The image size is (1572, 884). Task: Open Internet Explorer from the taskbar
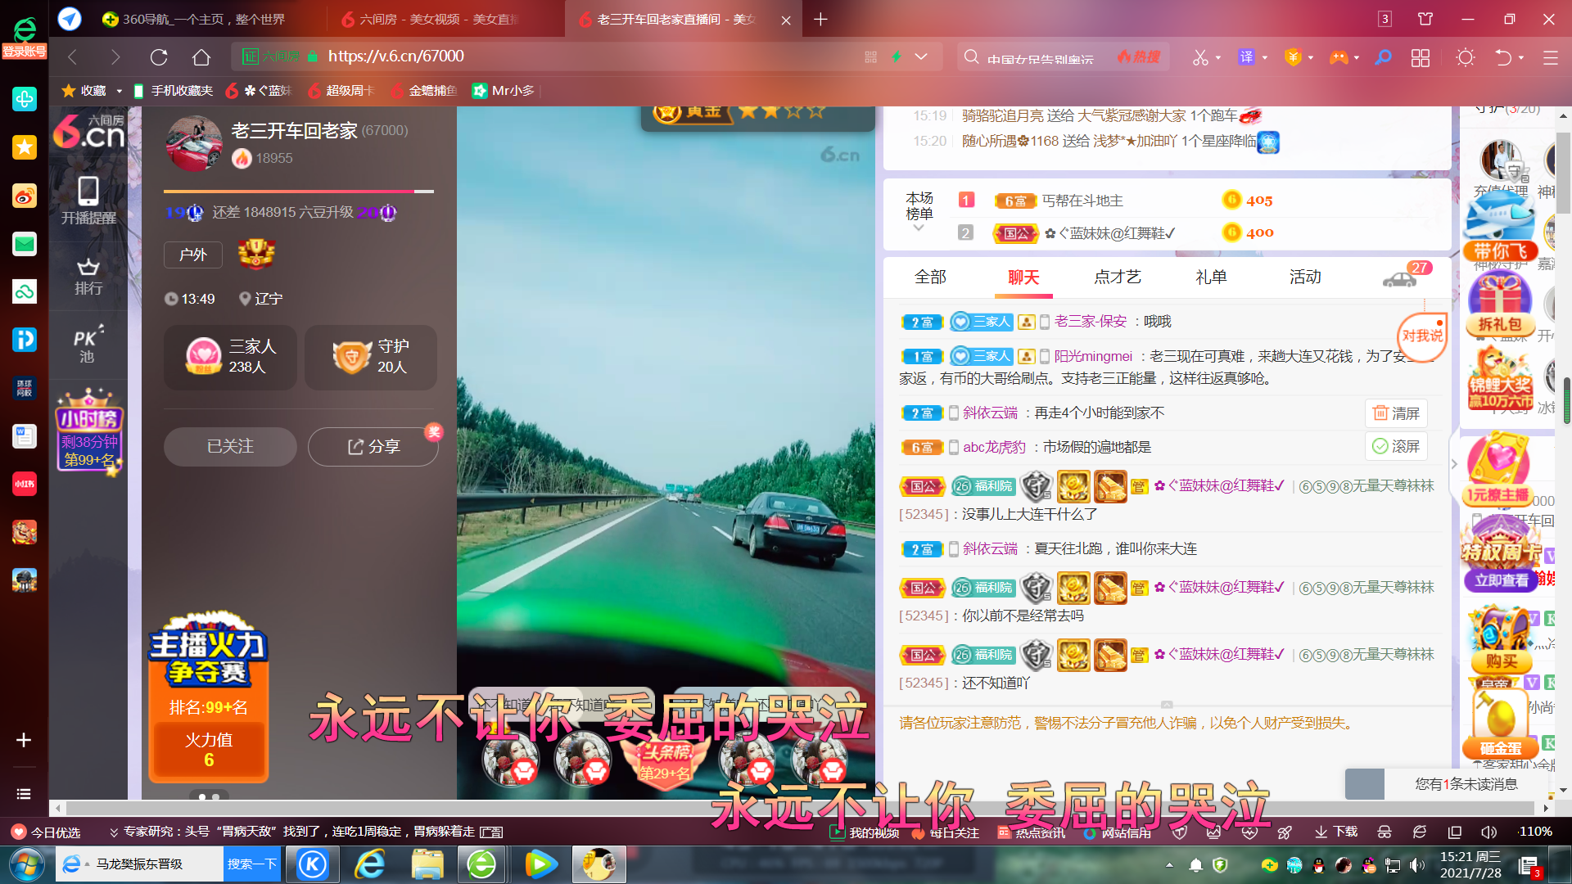coord(370,864)
